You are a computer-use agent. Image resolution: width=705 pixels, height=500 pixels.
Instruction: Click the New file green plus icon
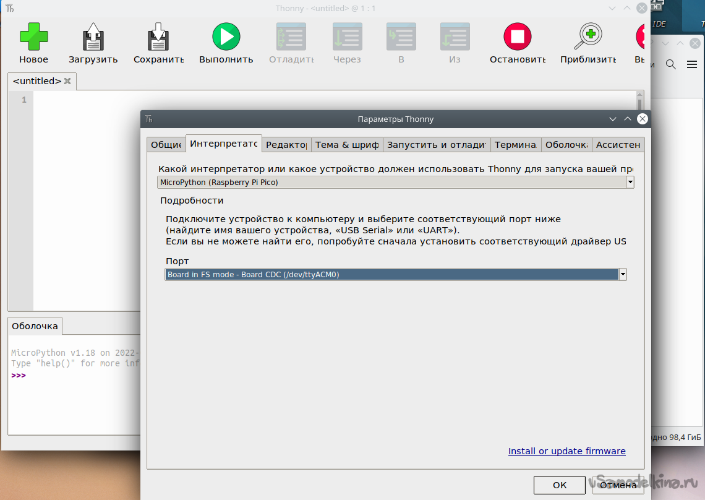click(x=34, y=37)
